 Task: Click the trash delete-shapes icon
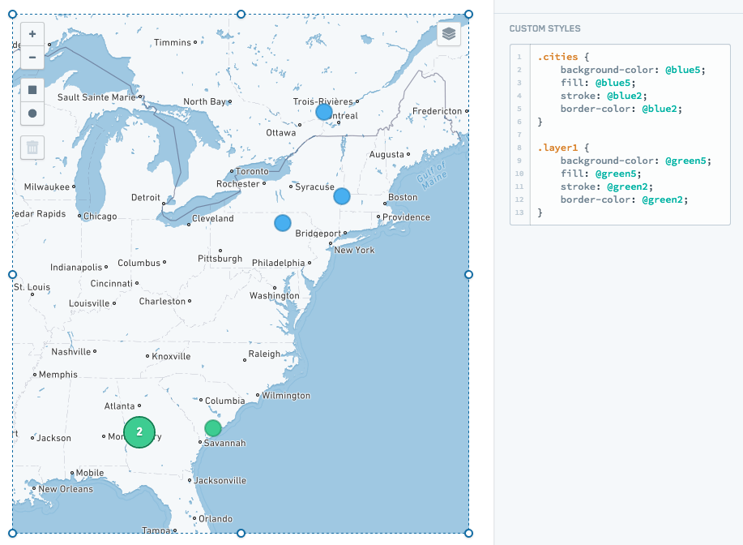[32, 148]
